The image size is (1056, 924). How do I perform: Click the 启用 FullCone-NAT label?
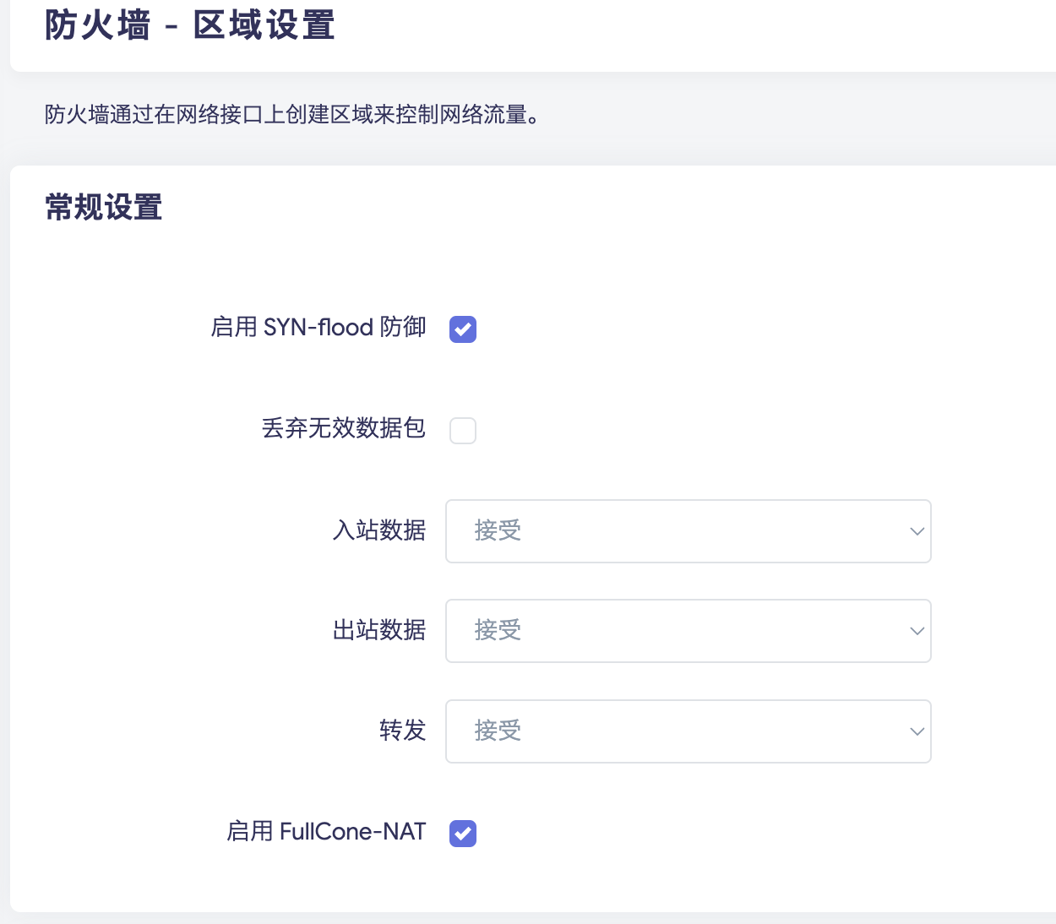click(326, 832)
